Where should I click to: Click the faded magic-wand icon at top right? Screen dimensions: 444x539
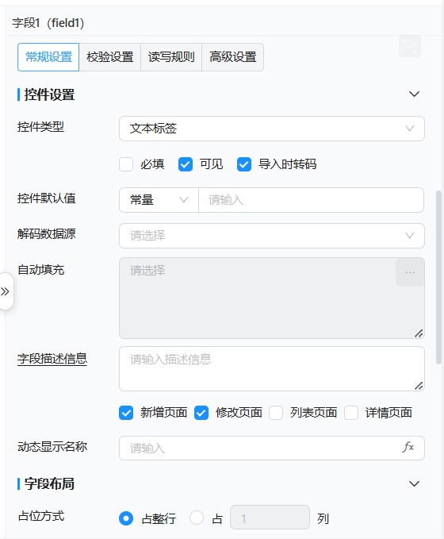pyautogui.click(x=410, y=46)
